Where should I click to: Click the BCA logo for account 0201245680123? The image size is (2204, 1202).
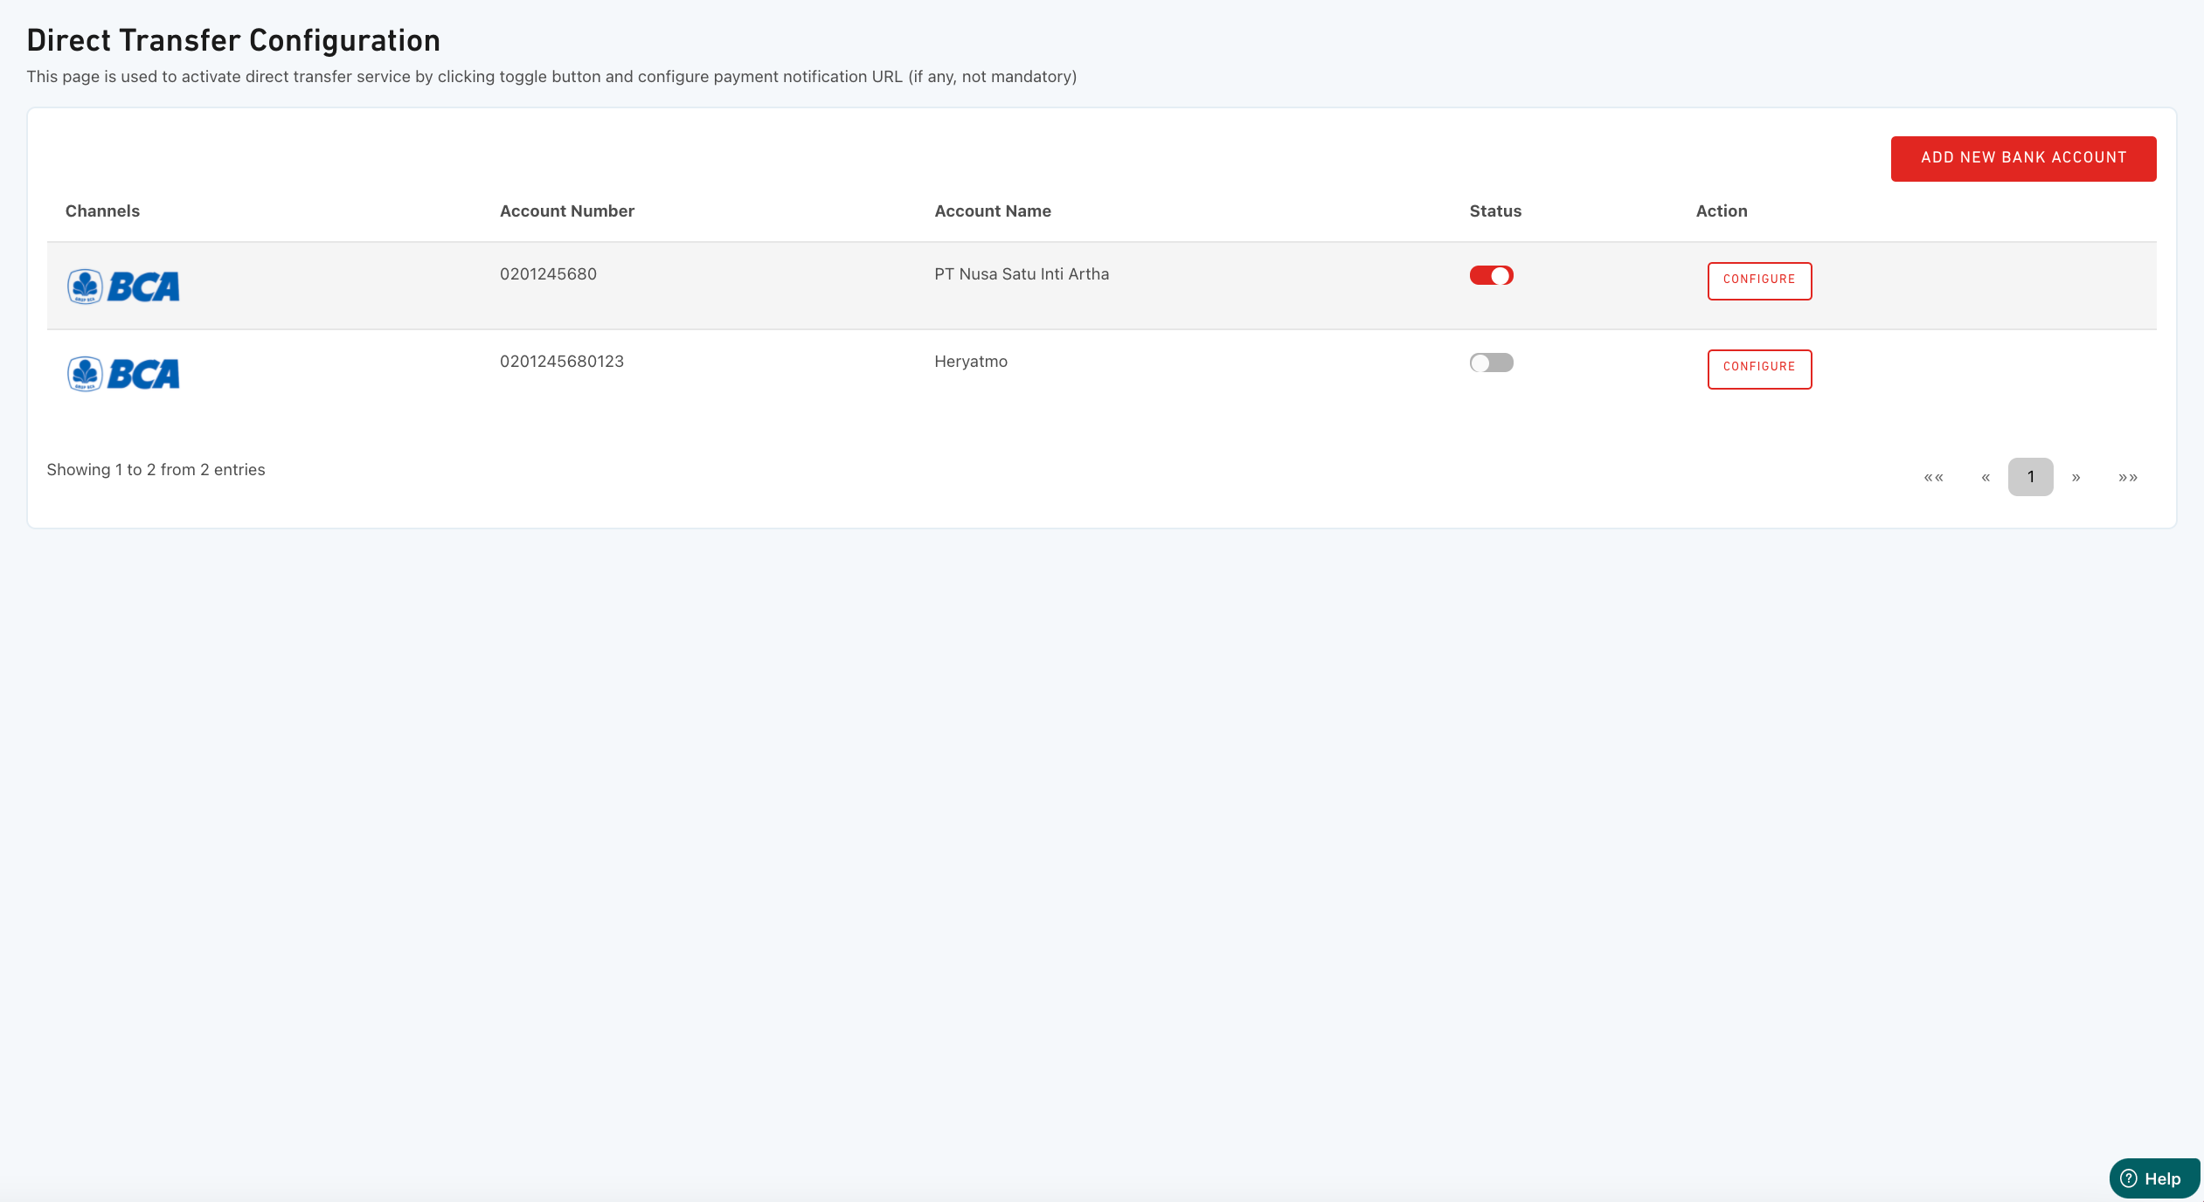[123, 374]
